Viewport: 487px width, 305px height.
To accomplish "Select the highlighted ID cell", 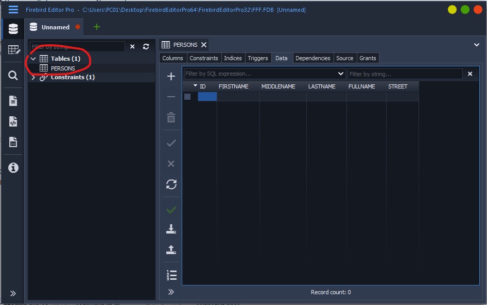I will pyautogui.click(x=207, y=97).
